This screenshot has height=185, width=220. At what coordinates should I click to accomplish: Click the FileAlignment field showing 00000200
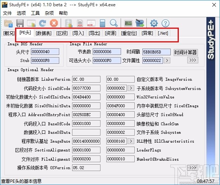pos(86,159)
